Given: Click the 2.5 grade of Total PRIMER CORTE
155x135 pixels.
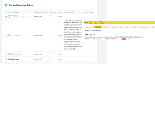Looking at the screenshot, I should (50, 59).
